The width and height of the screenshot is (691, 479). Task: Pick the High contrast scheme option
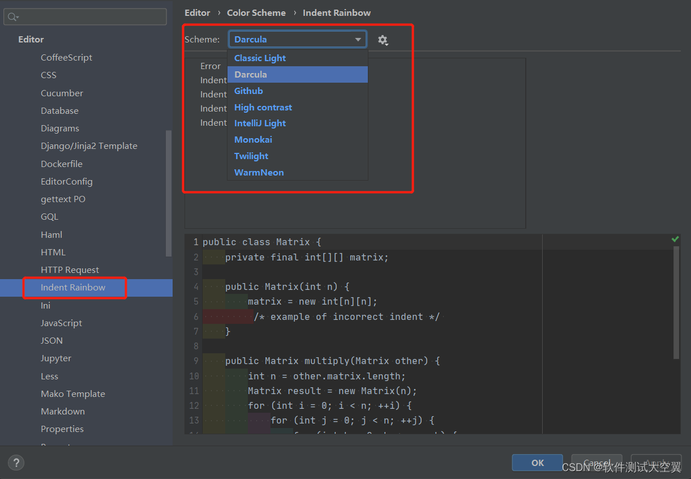(263, 107)
